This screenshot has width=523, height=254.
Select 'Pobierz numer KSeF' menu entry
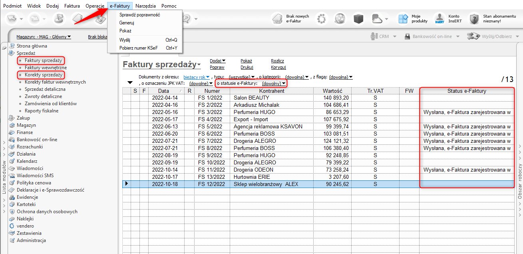pyautogui.click(x=139, y=48)
